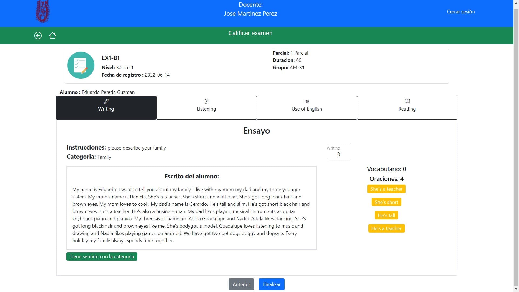Open the Reading tab
The width and height of the screenshot is (519, 292).
407,108
